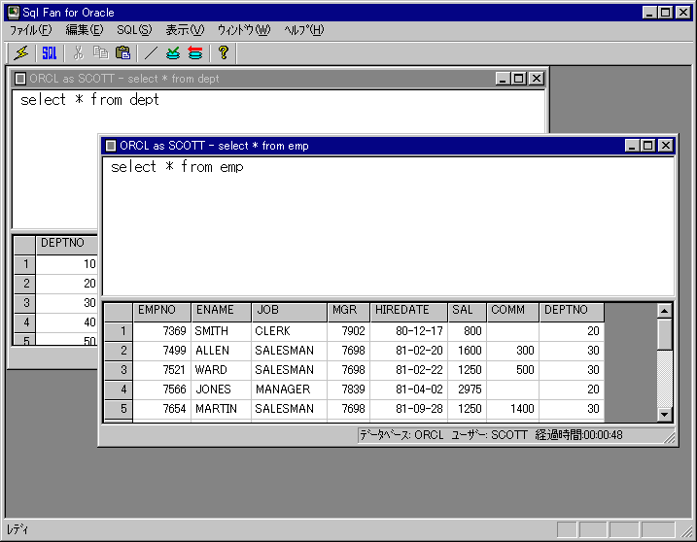Click the yellow question mark help icon
This screenshot has width=697, height=542.
click(x=224, y=53)
